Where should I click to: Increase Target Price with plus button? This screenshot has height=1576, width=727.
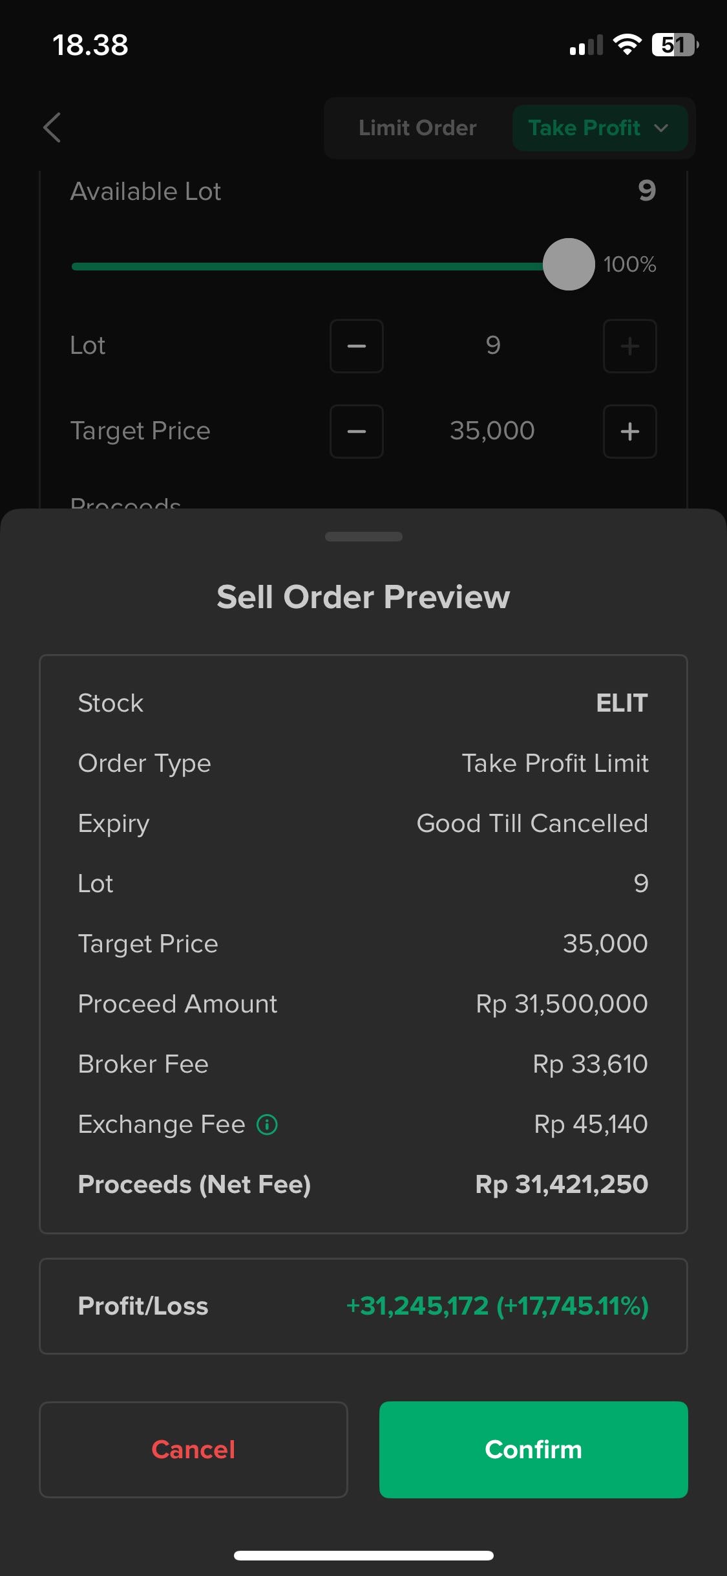630,432
